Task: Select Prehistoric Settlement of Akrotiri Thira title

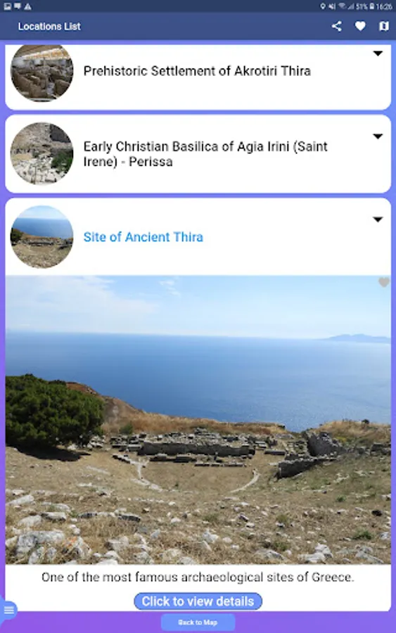Action: click(197, 71)
